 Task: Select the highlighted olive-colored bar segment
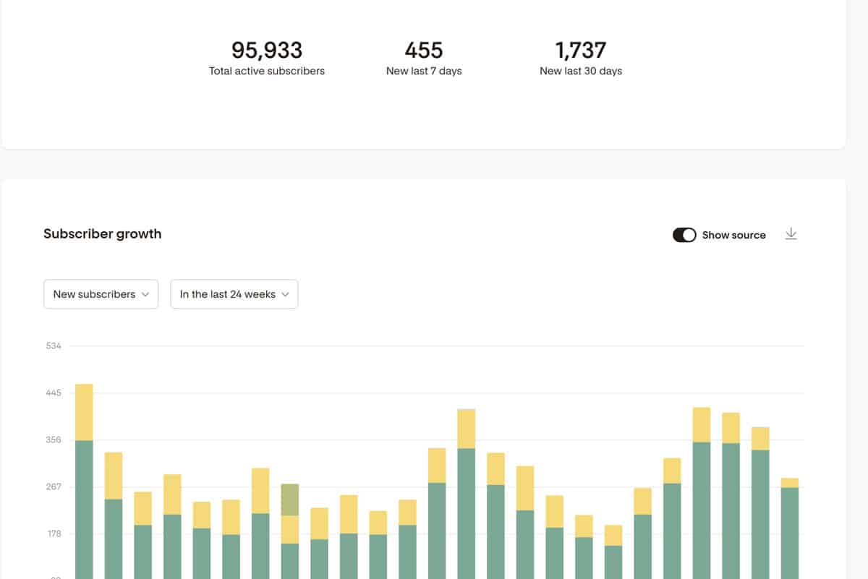tap(290, 499)
